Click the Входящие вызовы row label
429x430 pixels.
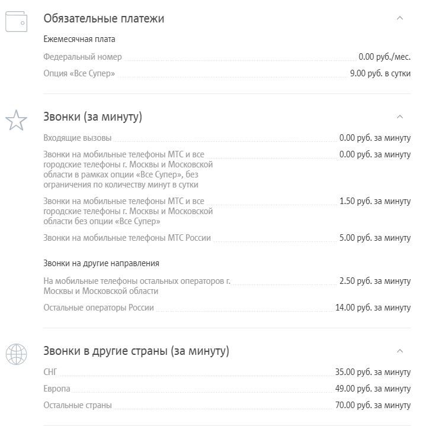78,138
